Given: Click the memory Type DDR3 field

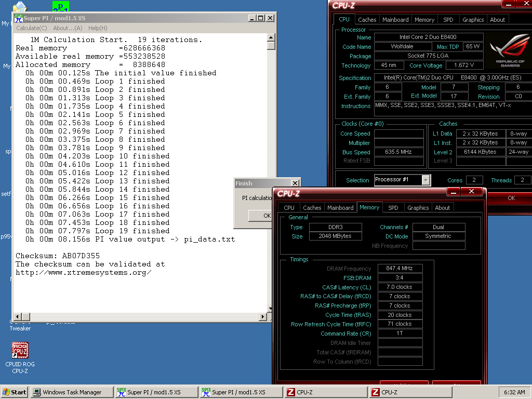Looking at the screenshot, I should coord(336,227).
